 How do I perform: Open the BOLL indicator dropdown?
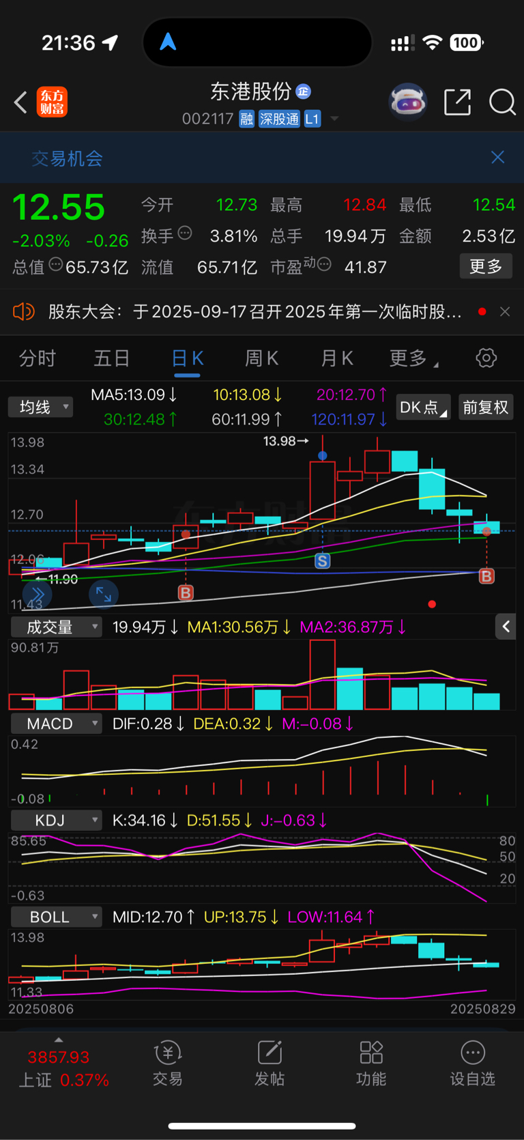click(57, 917)
